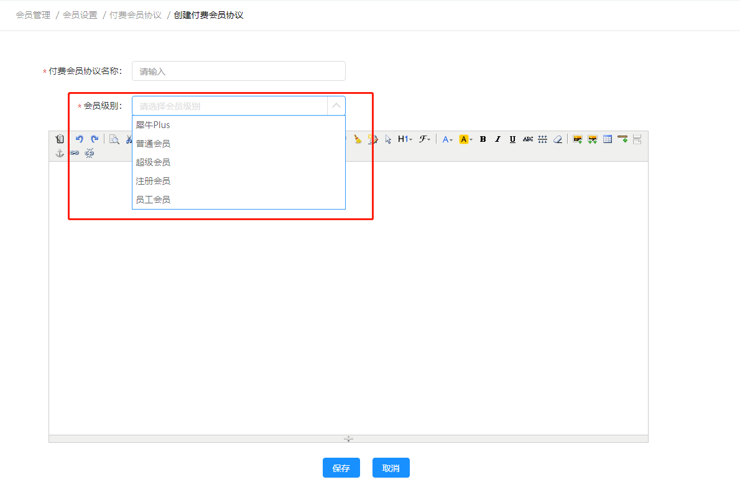Clean HTML code with broom icon
The height and width of the screenshot is (500, 740).
(x=358, y=139)
